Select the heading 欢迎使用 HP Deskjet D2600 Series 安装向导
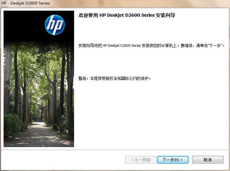Screen dimensions: 230x171 click(127, 15)
